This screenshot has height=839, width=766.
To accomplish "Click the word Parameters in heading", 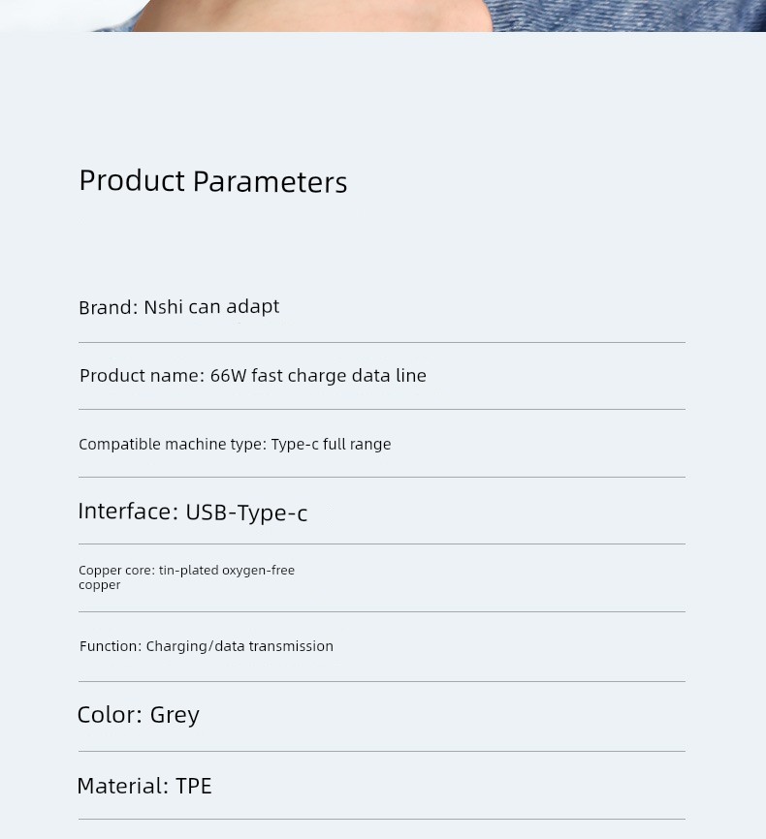I will tap(270, 182).
